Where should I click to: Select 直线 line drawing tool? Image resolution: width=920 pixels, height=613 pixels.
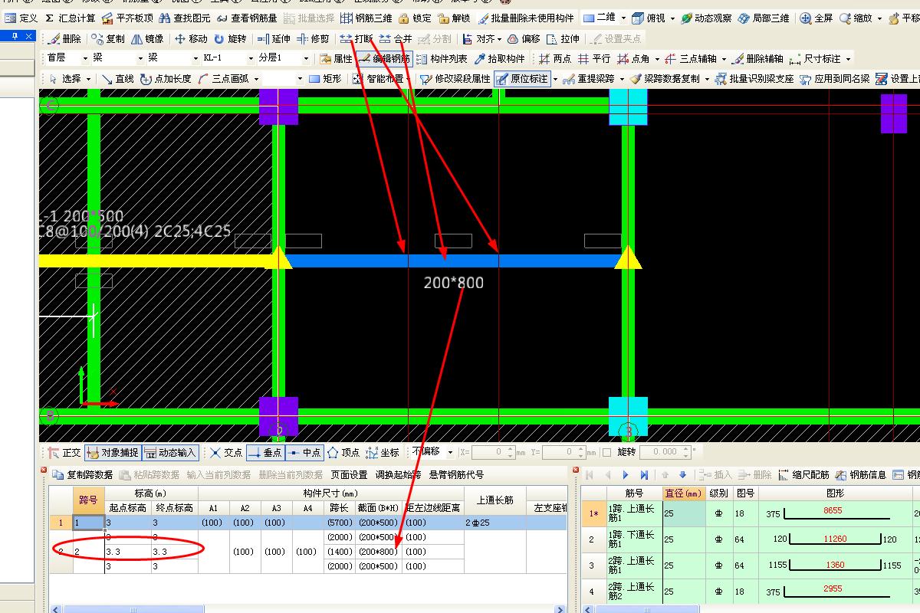[117, 79]
